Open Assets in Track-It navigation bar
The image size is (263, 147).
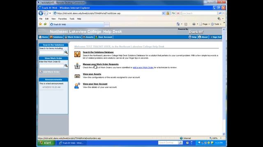88,37
